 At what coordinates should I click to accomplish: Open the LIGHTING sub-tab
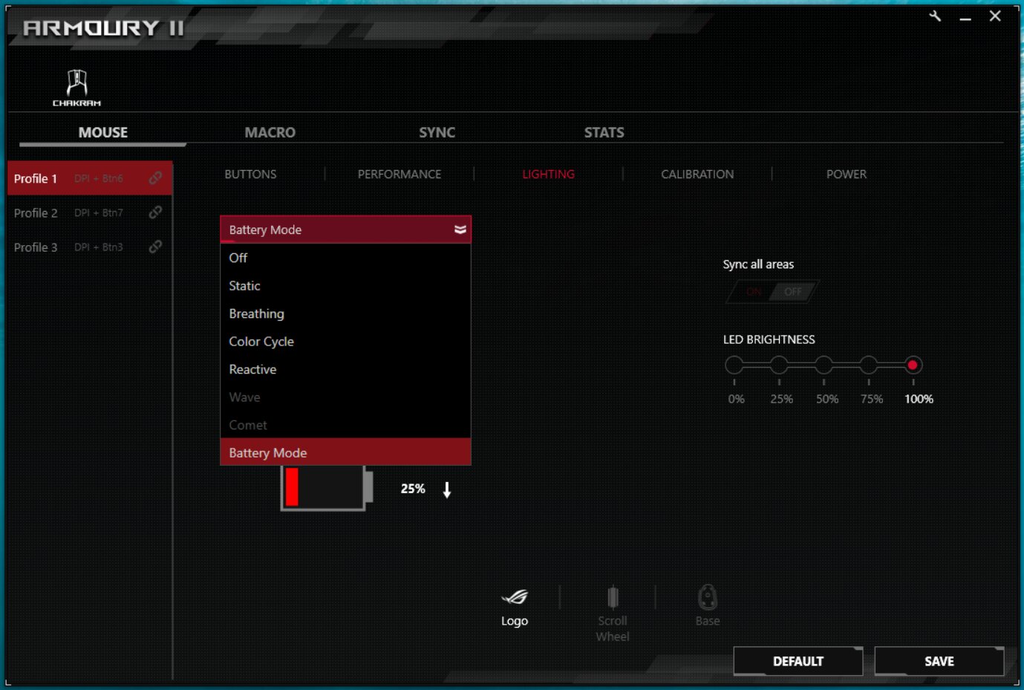(549, 174)
